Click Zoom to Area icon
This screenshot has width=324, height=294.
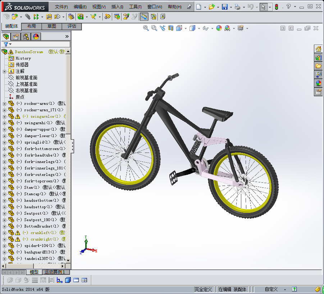(154, 28)
